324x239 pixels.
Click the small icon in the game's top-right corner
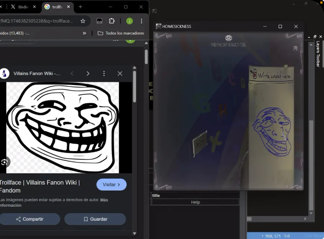point(295,48)
